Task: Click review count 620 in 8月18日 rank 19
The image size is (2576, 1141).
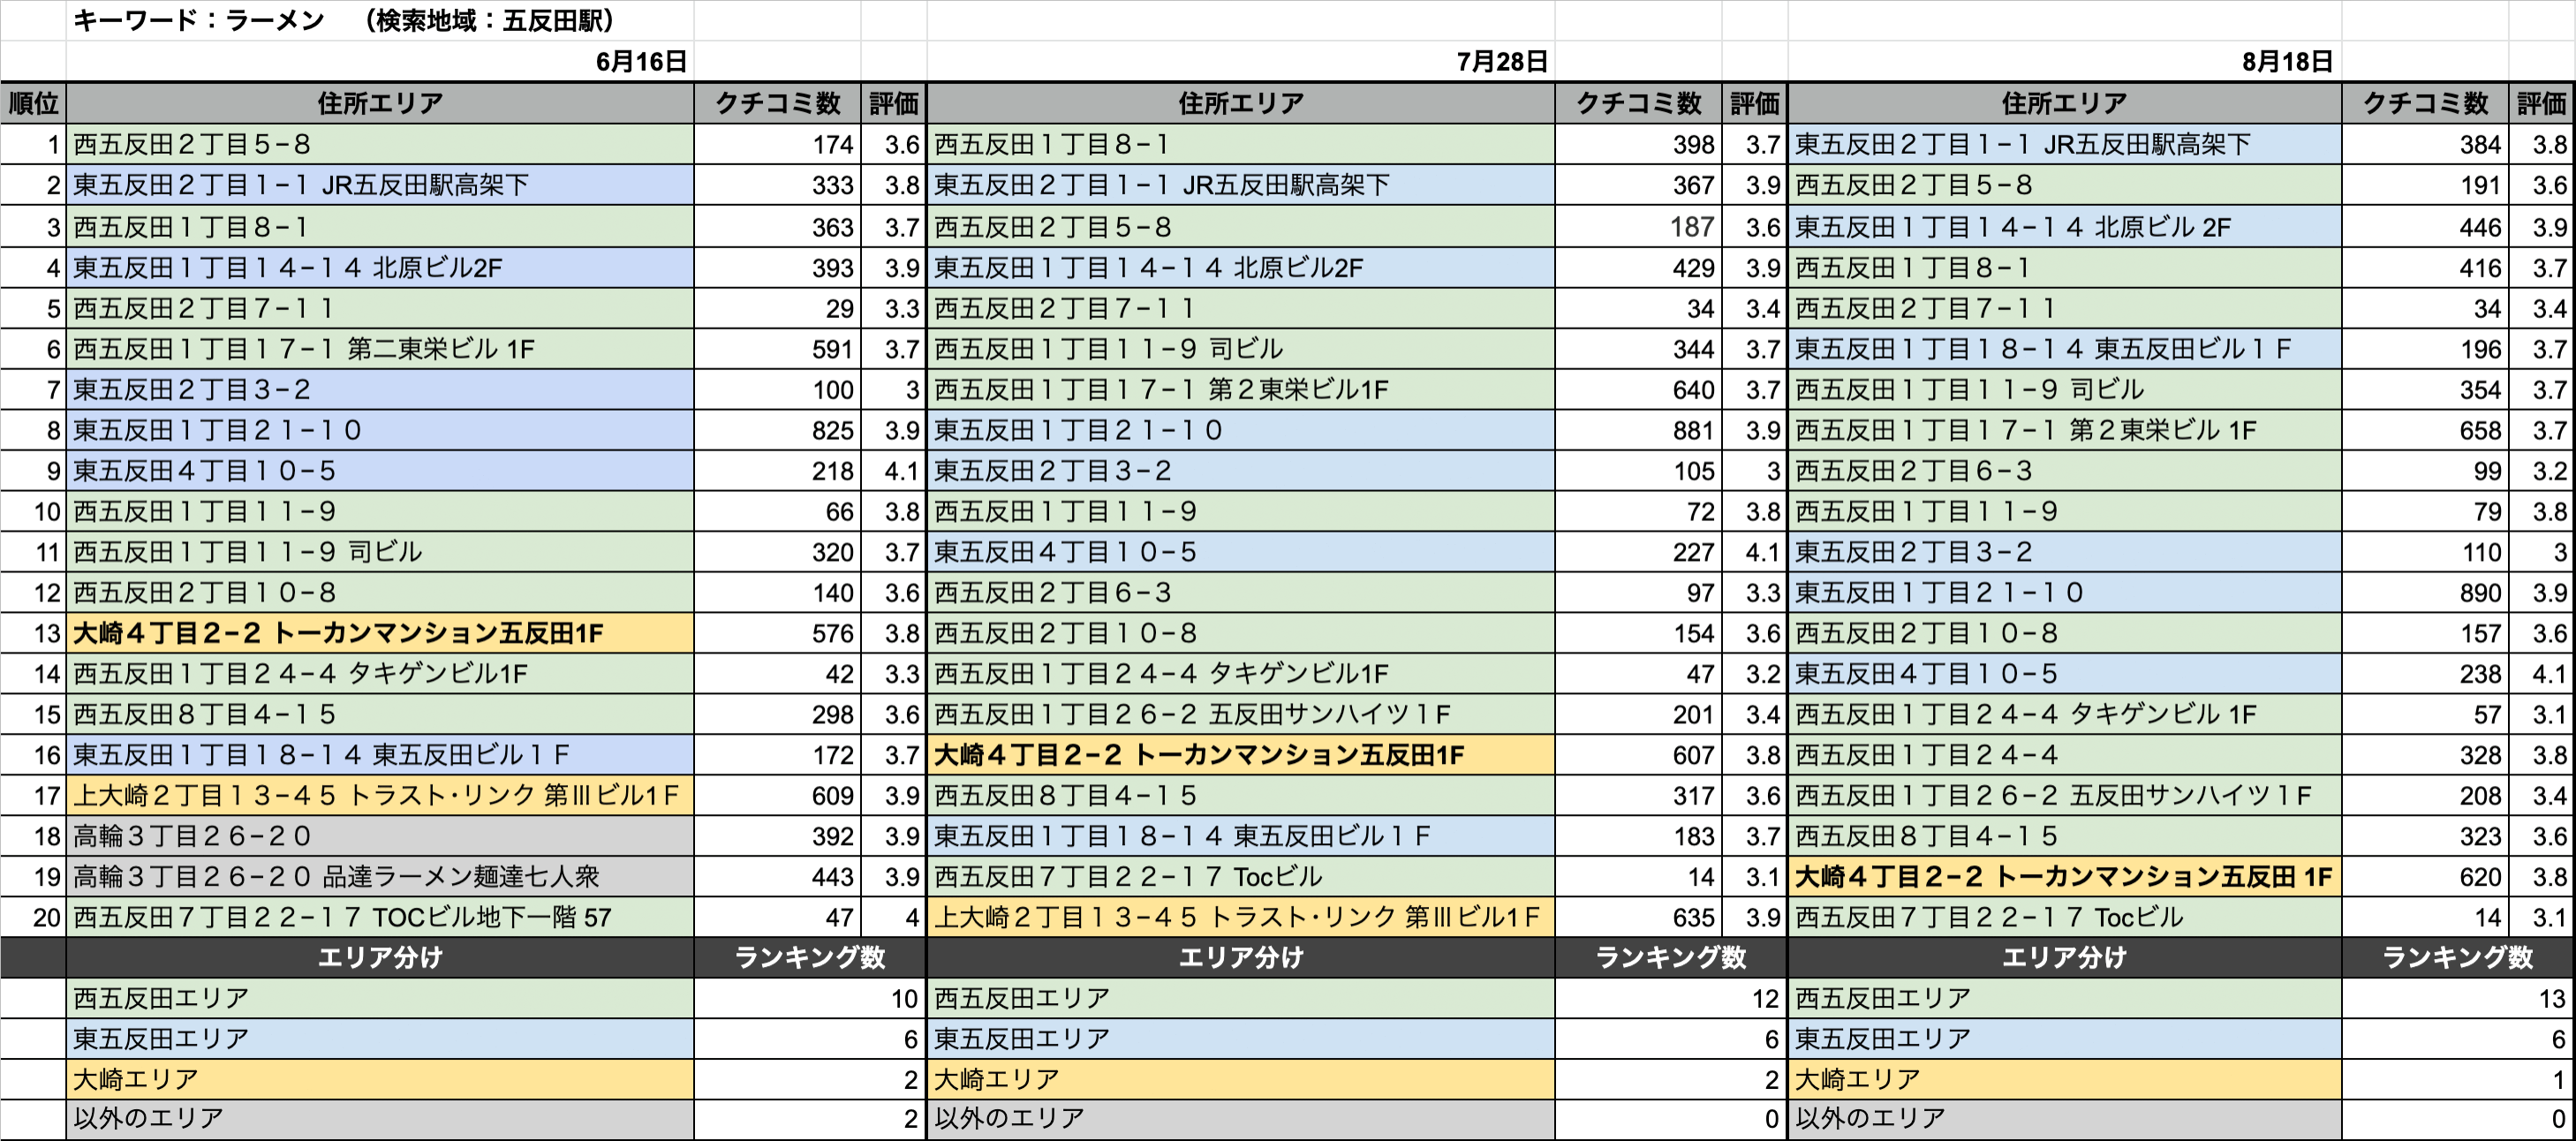Action: click(x=2425, y=878)
